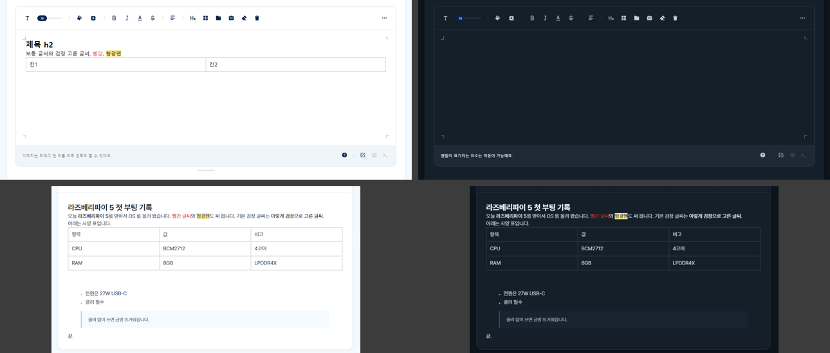Select the paint bucket fill icon in the light editor
The width and height of the screenshot is (830, 353).
point(79,18)
